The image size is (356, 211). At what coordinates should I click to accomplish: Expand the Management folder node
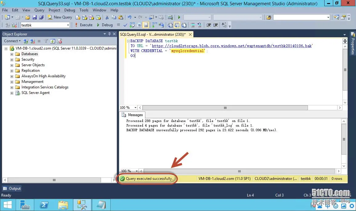click(12, 82)
